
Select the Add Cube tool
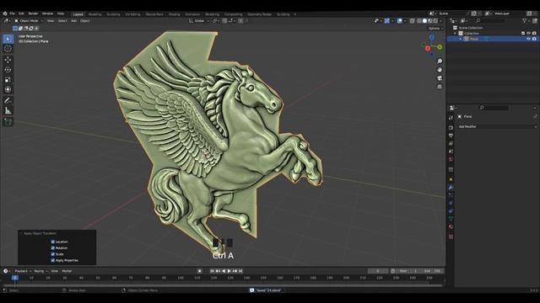tap(8, 121)
